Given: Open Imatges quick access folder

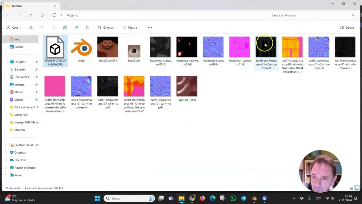Looking at the screenshot, I should pyautogui.click(x=20, y=84).
